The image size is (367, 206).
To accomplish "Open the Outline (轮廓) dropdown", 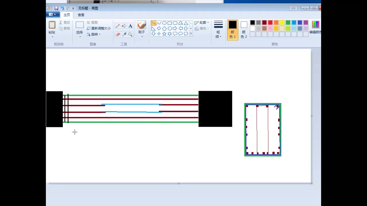I will (202, 23).
